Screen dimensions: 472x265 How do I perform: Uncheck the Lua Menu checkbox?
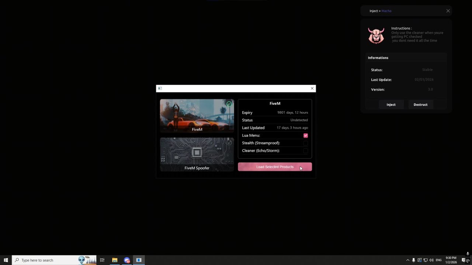tap(305, 135)
